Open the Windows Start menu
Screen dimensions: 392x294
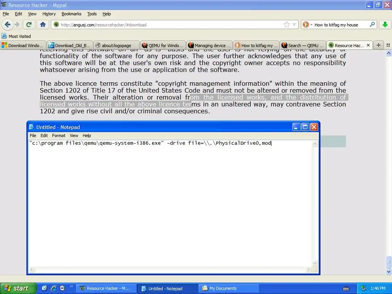pyautogui.click(x=18, y=288)
